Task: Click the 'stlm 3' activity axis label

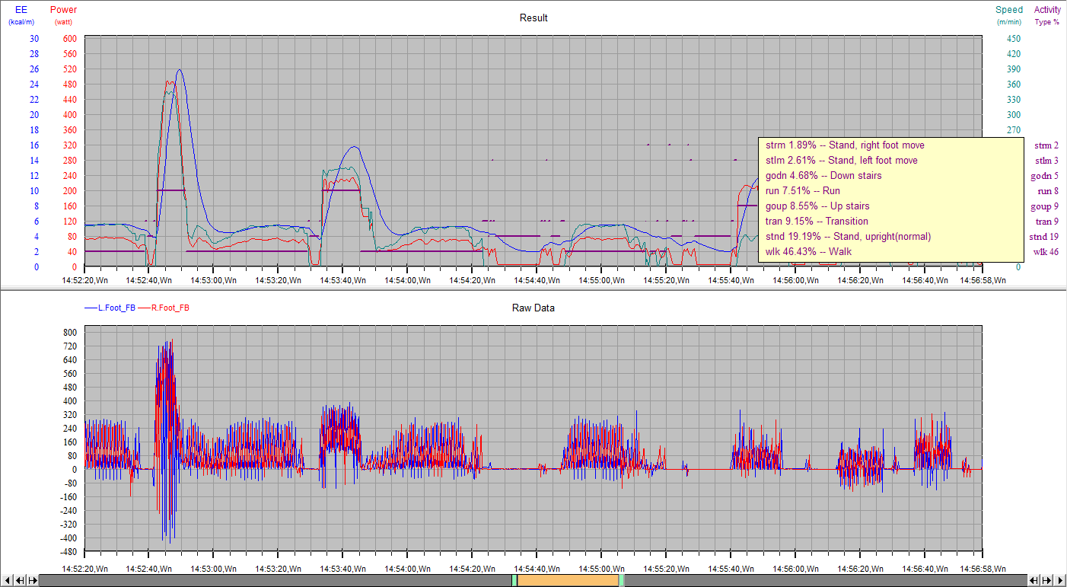Action: (x=1046, y=161)
